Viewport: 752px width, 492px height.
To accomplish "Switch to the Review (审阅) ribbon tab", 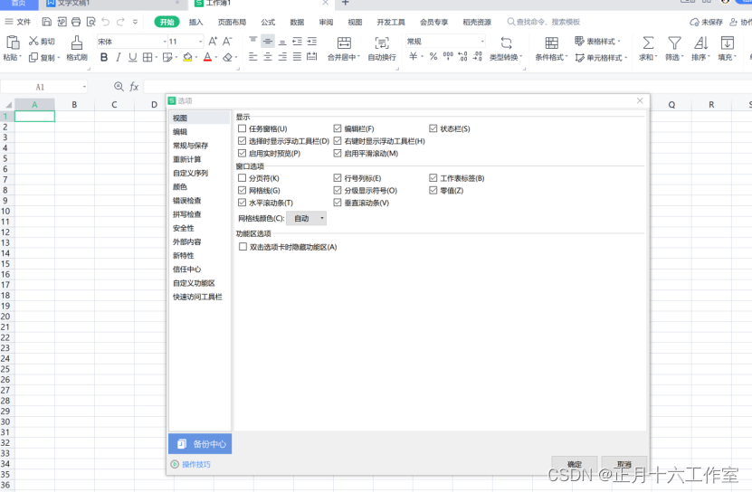I will [x=326, y=22].
